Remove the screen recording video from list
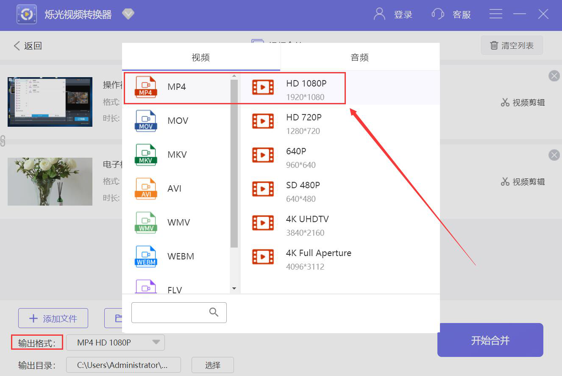Screen dimensions: 562x376 (554, 76)
